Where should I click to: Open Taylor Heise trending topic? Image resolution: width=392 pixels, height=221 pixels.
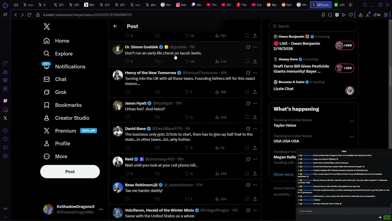point(285,125)
